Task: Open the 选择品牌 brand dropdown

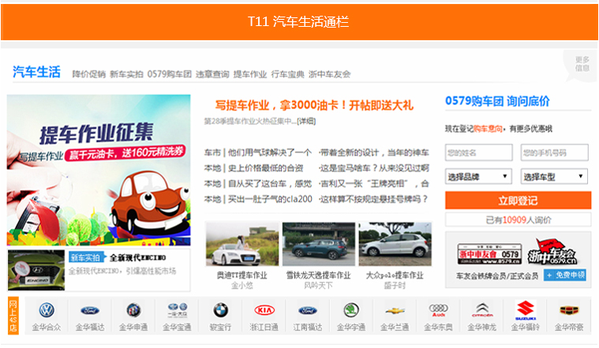Action: (x=479, y=176)
